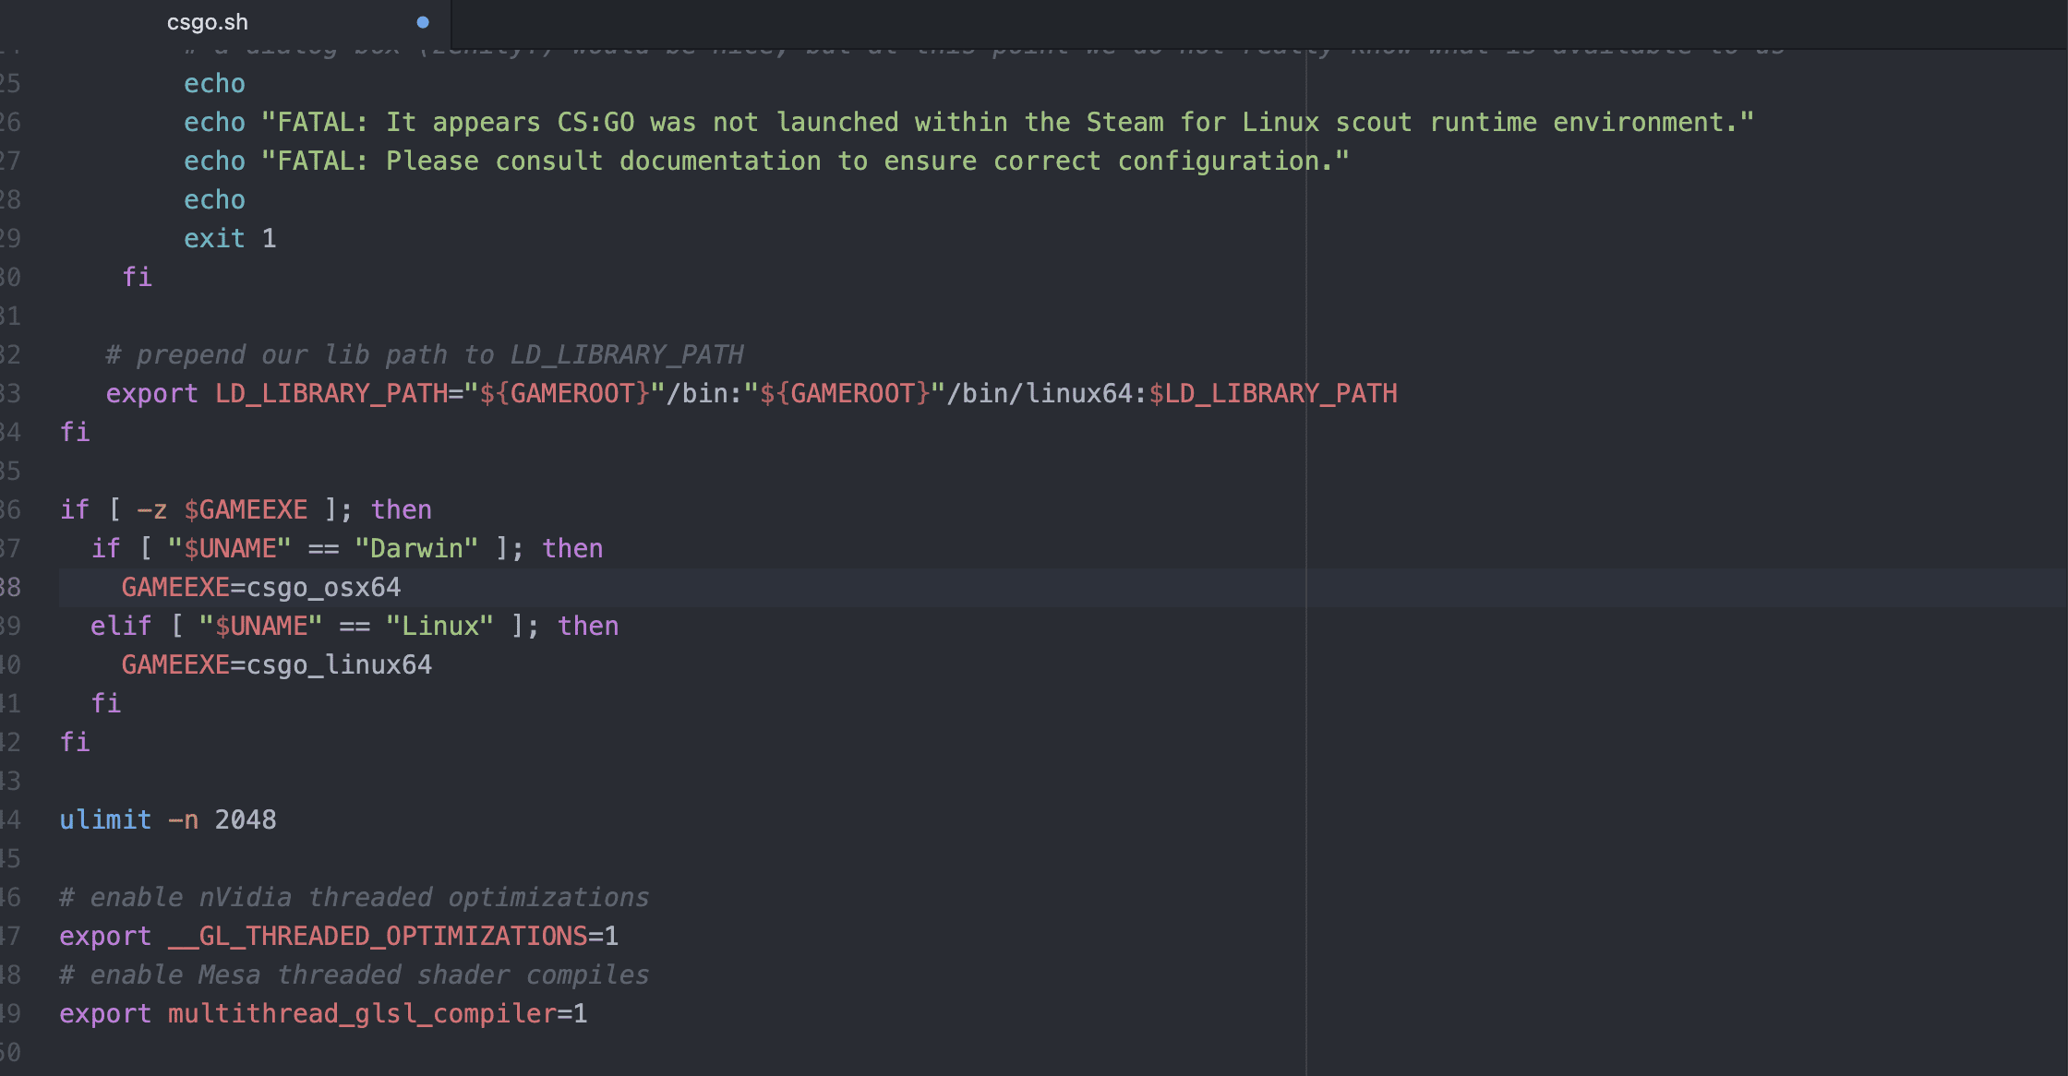The image size is (2068, 1076).
Task: Click line number 44 in the gutter
Action: pyautogui.click(x=10, y=820)
